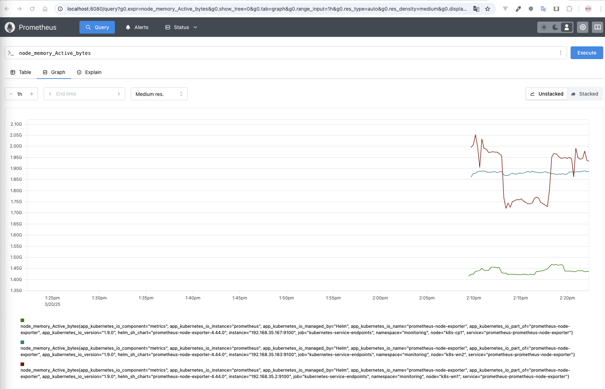Click the 1h range input
This screenshot has width=605, height=389.
(x=21, y=94)
